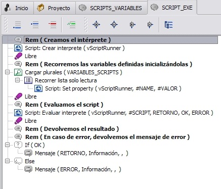Click the fourth small node collapse icon

tap(150, 25)
